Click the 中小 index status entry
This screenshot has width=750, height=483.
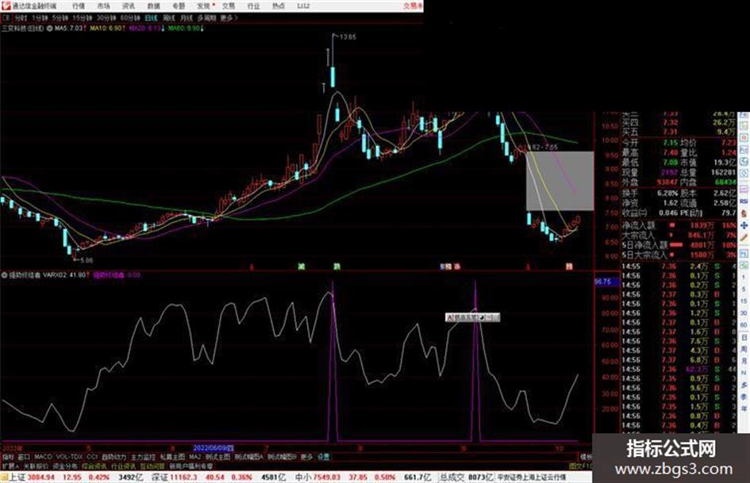pyautogui.click(x=363, y=477)
